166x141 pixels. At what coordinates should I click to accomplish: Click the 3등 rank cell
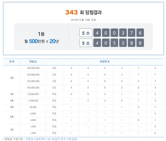(12, 94)
